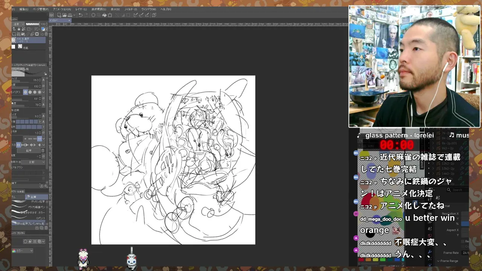Select the 用紙 paper layer

click(28, 47)
